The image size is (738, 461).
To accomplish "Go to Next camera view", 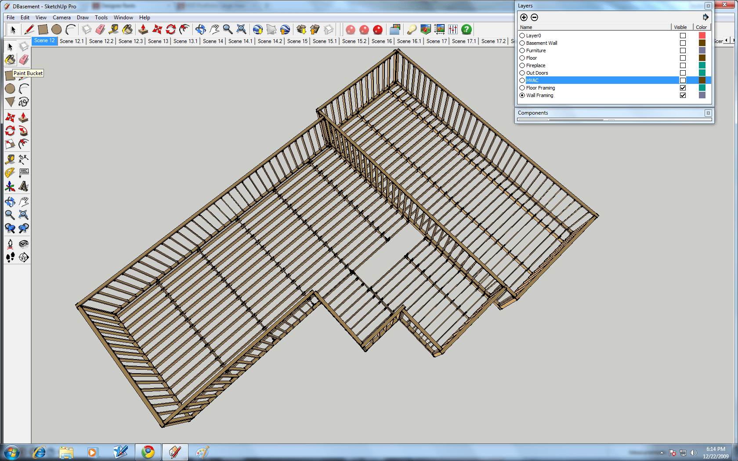I will [x=24, y=228].
